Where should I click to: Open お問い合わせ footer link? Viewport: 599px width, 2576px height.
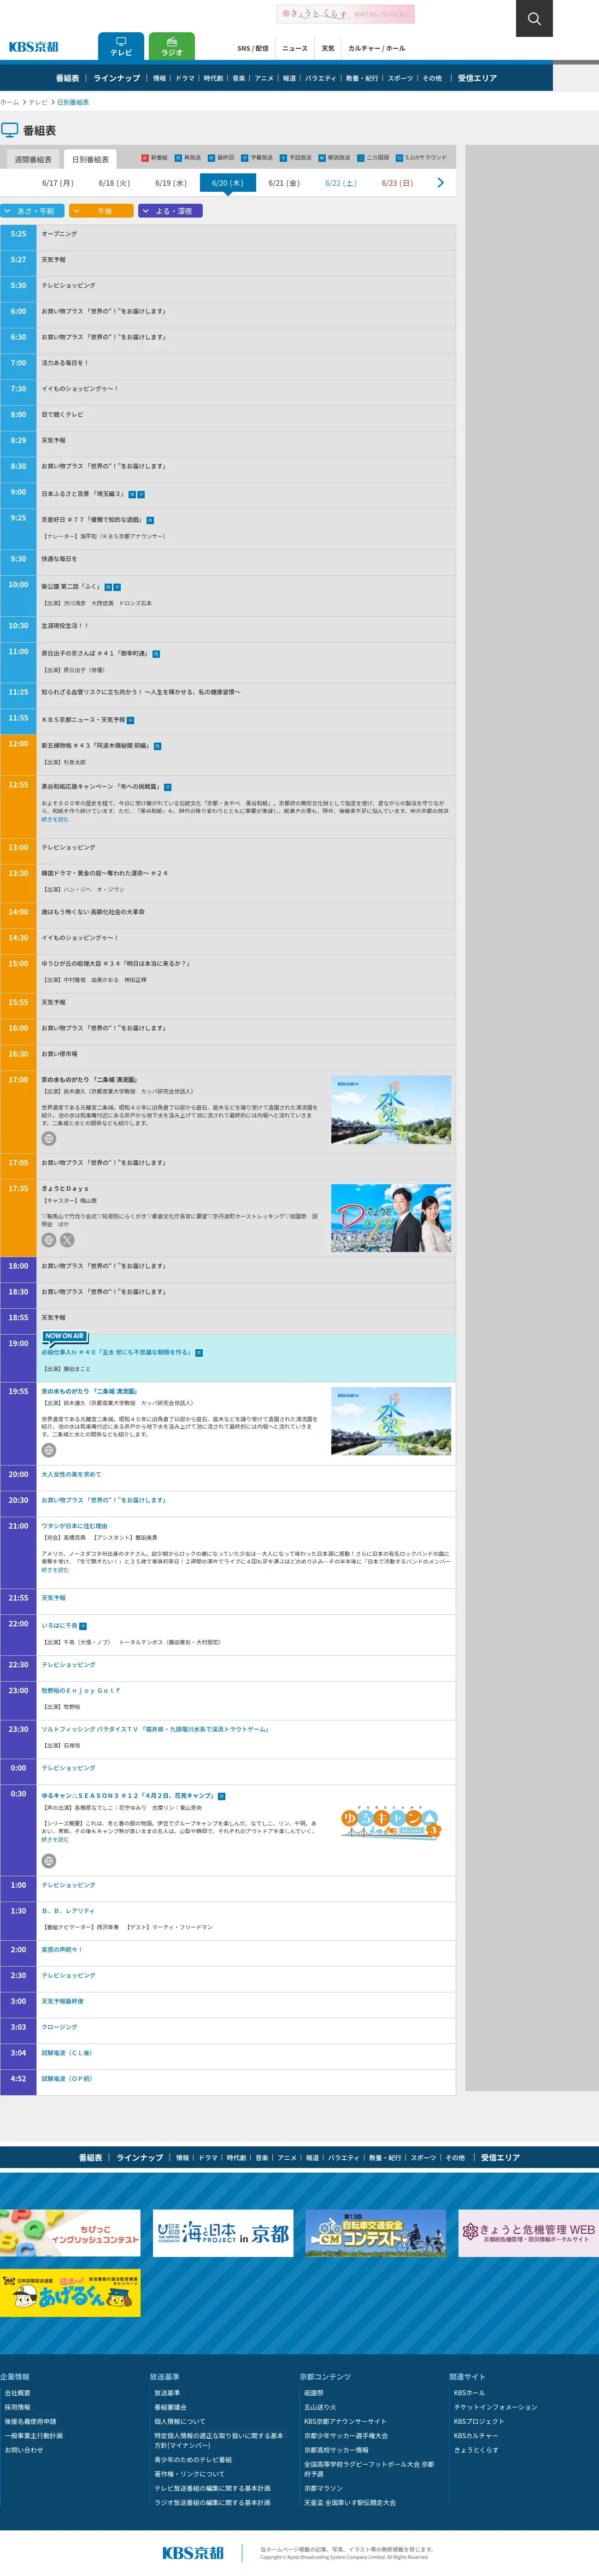coord(24,2450)
